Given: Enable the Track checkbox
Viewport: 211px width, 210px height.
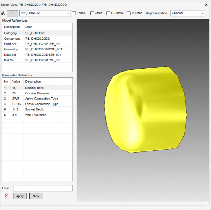Looking at the screenshot, I should (74, 13).
